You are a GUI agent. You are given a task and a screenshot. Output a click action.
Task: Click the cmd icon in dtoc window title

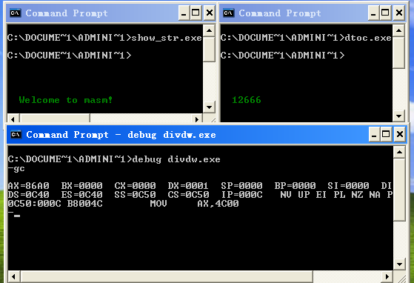[228, 13]
